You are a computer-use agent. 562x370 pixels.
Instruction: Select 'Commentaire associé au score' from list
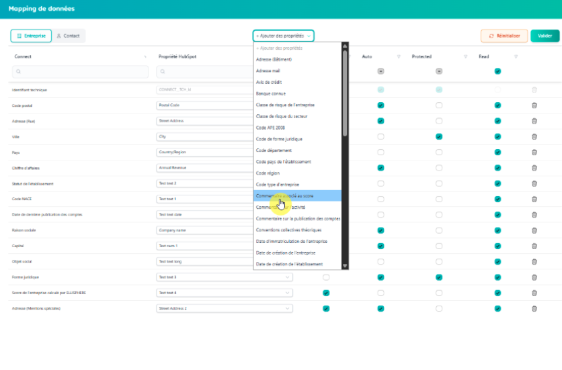point(297,195)
